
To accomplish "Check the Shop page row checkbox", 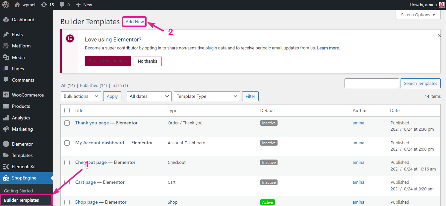I will [67, 202].
